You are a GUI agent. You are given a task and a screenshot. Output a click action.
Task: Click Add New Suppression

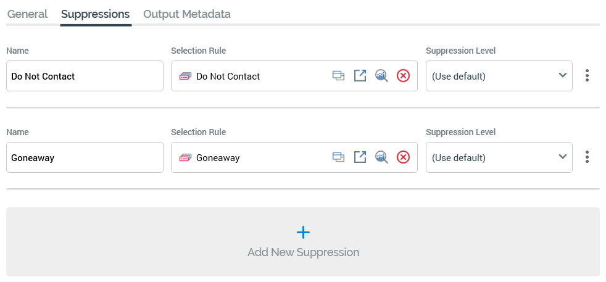[303, 242]
